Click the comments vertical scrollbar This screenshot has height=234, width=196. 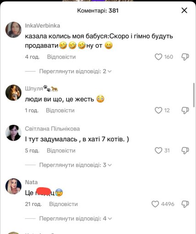pos(194,95)
